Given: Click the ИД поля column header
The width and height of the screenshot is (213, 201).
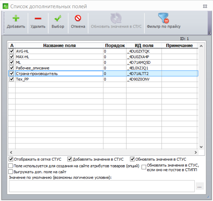Looking at the screenshot, I should click(144, 46).
